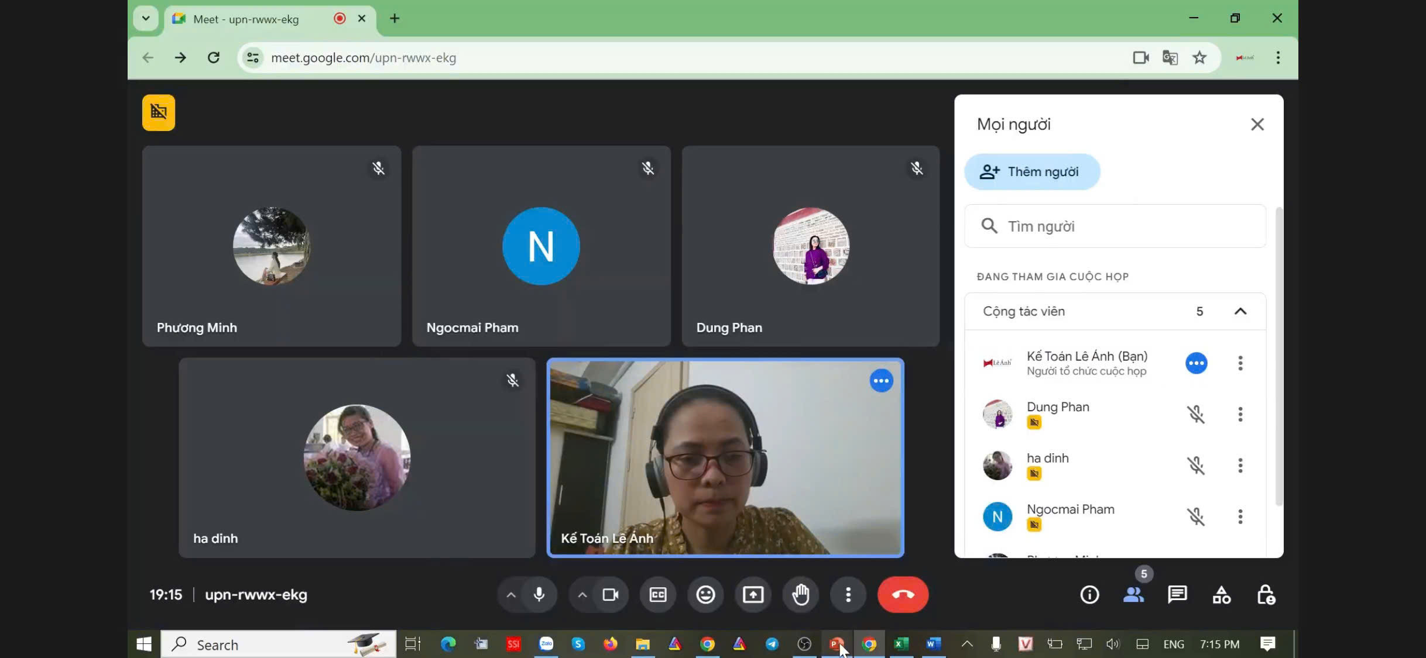Click the upn-rwwx-ekg meeting code text
The image size is (1426, 658).
tap(256, 595)
